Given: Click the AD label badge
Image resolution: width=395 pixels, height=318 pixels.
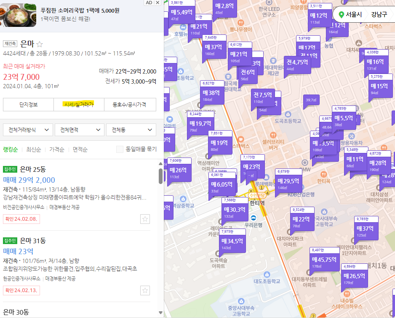Looking at the screenshot, I should (x=149, y=3).
